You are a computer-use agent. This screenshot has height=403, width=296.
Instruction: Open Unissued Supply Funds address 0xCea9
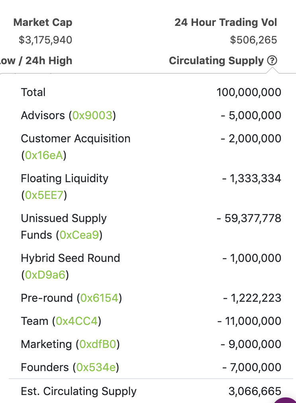(79, 235)
